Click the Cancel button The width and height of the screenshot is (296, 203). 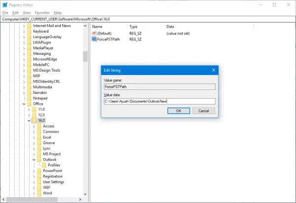click(204, 111)
